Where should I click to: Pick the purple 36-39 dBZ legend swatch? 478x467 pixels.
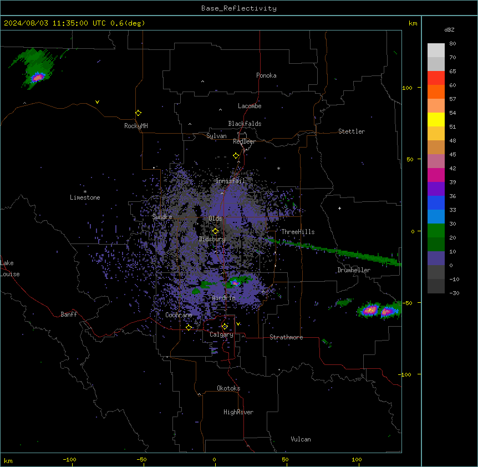(436, 189)
